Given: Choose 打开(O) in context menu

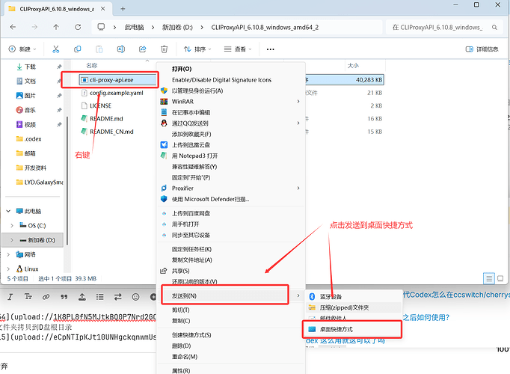Looking at the screenshot, I should click(x=231, y=69).
